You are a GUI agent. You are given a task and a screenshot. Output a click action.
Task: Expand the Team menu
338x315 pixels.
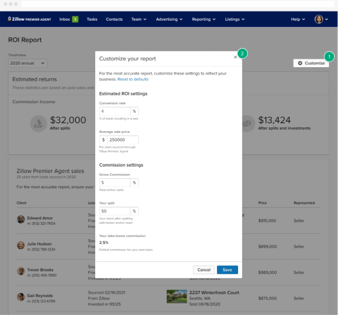tap(139, 19)
